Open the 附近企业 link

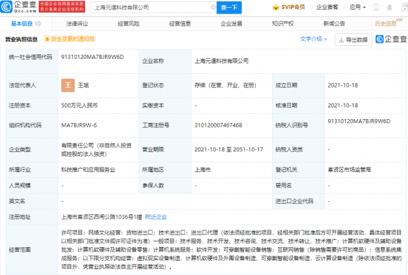(x=156, y=217)
